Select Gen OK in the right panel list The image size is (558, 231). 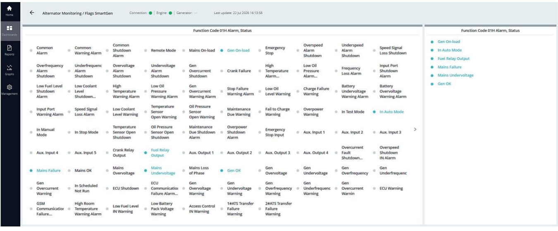pyautogui.click(x=441, y=84)
